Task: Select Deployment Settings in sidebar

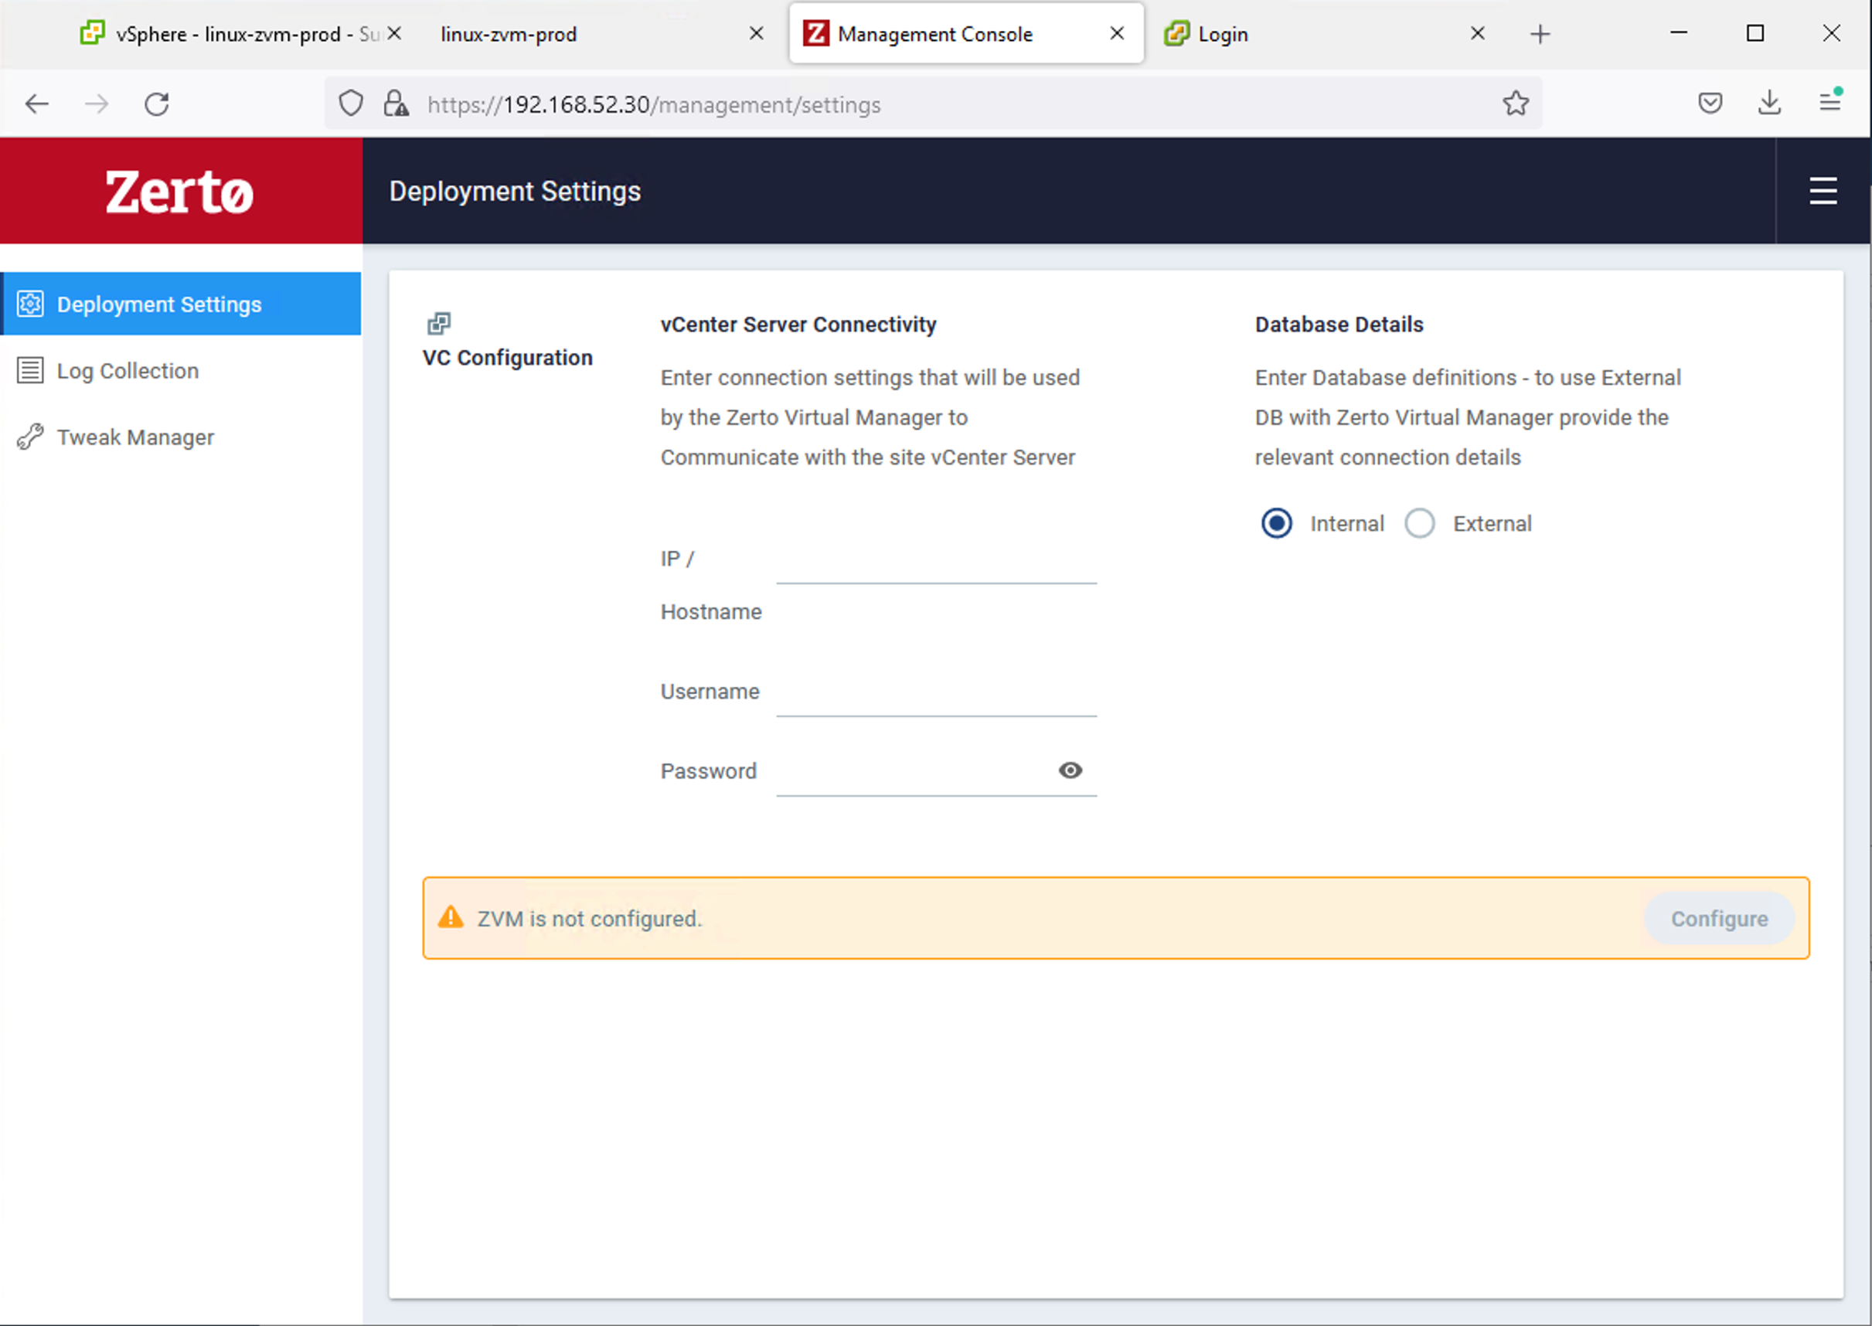Action: click(x=181, y=304)
